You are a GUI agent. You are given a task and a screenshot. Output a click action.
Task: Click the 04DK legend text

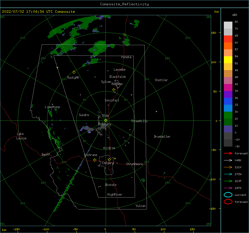pyautogui.click(x=238, y=160)
